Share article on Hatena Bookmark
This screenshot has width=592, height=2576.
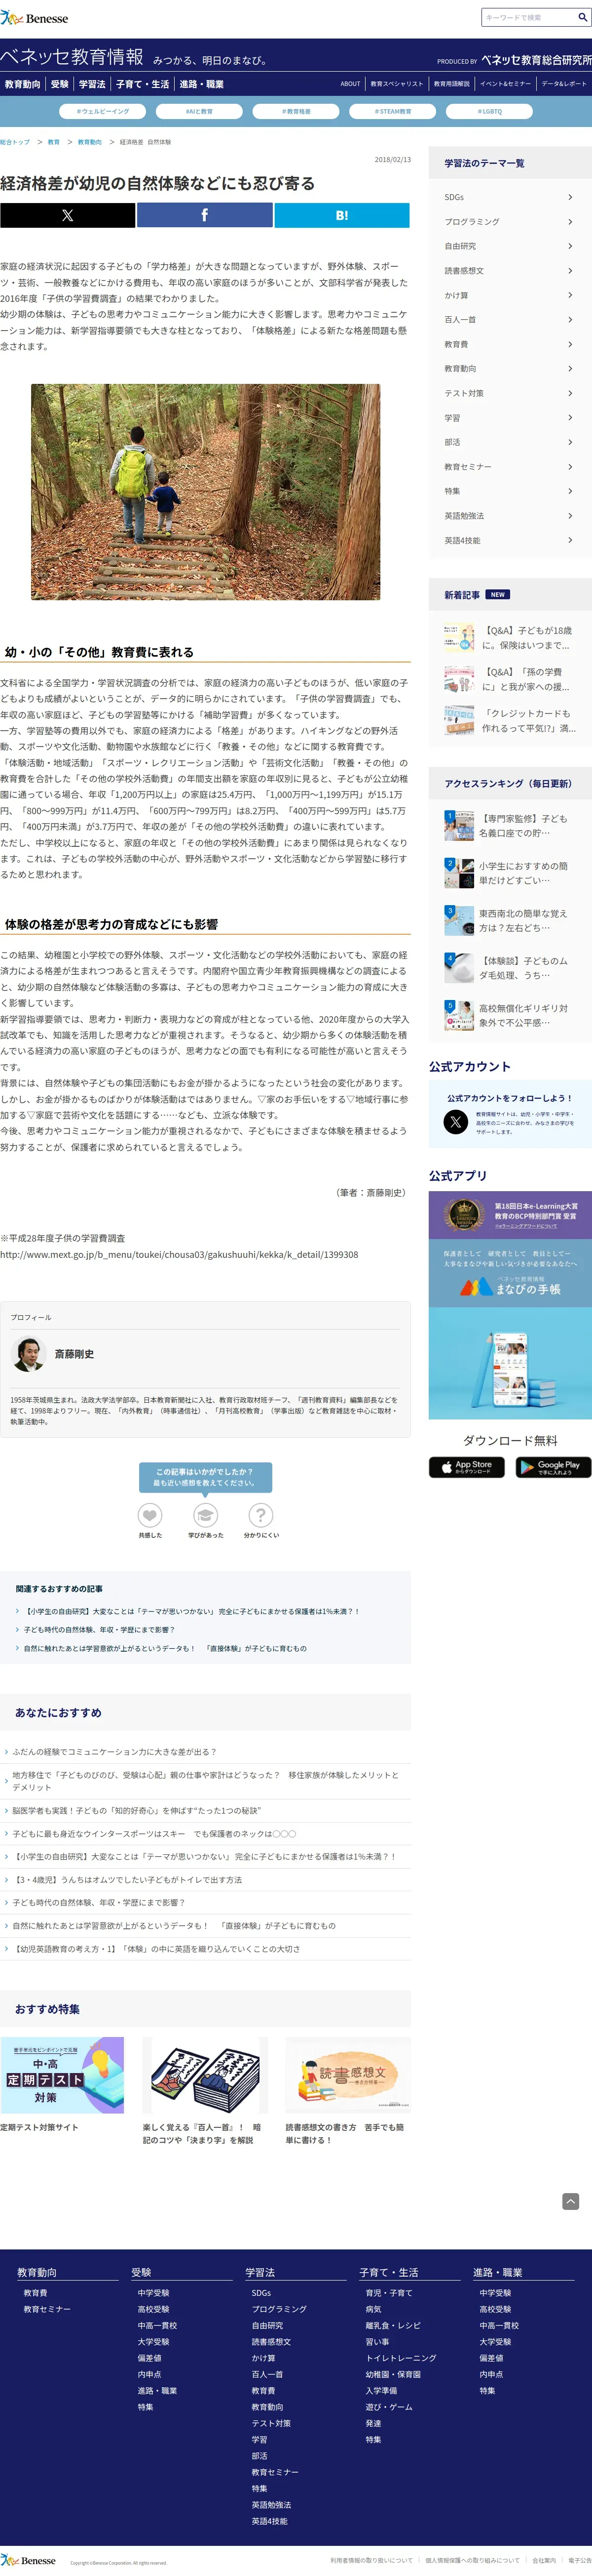(x=341, y=215)
